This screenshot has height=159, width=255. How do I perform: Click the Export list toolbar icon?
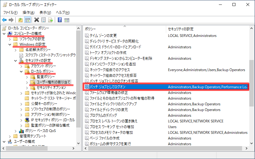[x=51, y=20]
